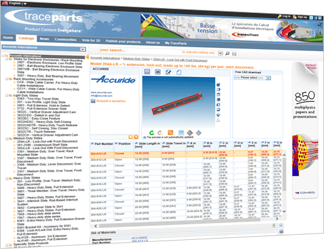Image resolution: width=324 pixels, height=249 pixels.
Task: Click the axes triad icon beside preview
Action: (218, 120)
